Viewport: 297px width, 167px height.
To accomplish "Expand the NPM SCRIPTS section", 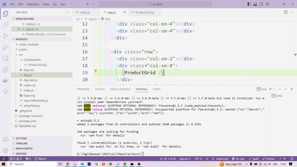I will pyautogui.click(x=24, y=148).
